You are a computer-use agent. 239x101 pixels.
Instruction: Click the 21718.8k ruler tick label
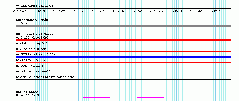tap(39, 11)
